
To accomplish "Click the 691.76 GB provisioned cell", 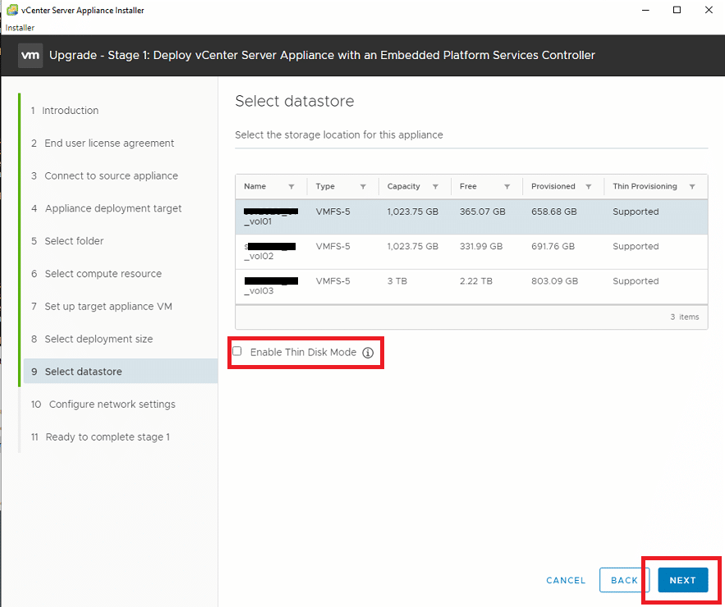I will coord(553,247).
